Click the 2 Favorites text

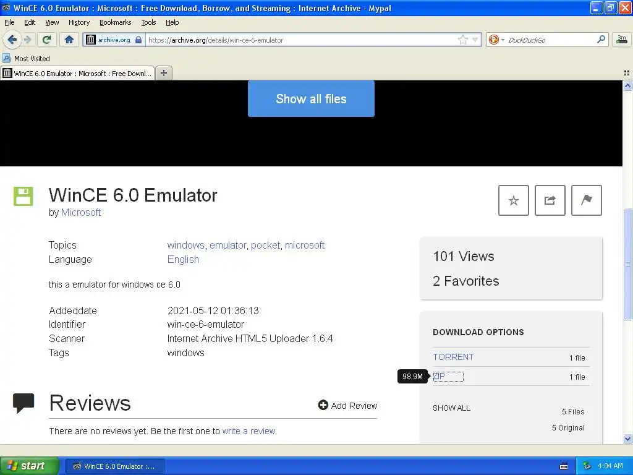click(466, 281)
